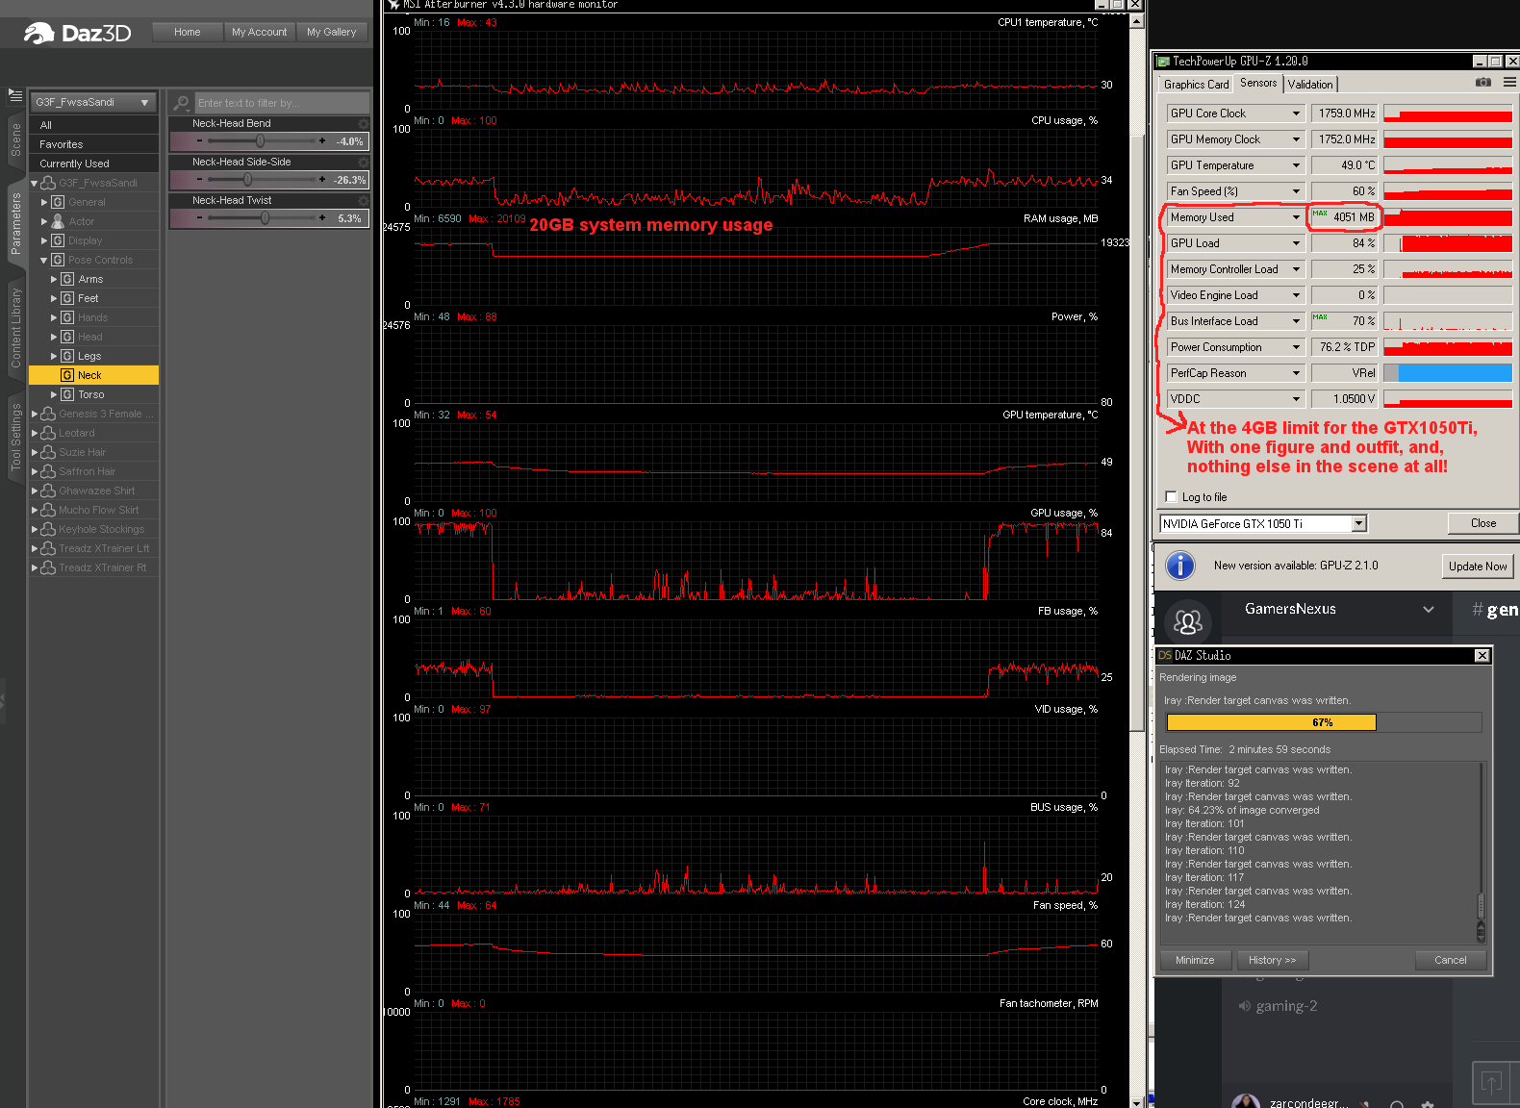Image resolution: width=1520 pixels, height=1108 pixels.
Task: Select the Neck pose group
Action: (93, 375)
